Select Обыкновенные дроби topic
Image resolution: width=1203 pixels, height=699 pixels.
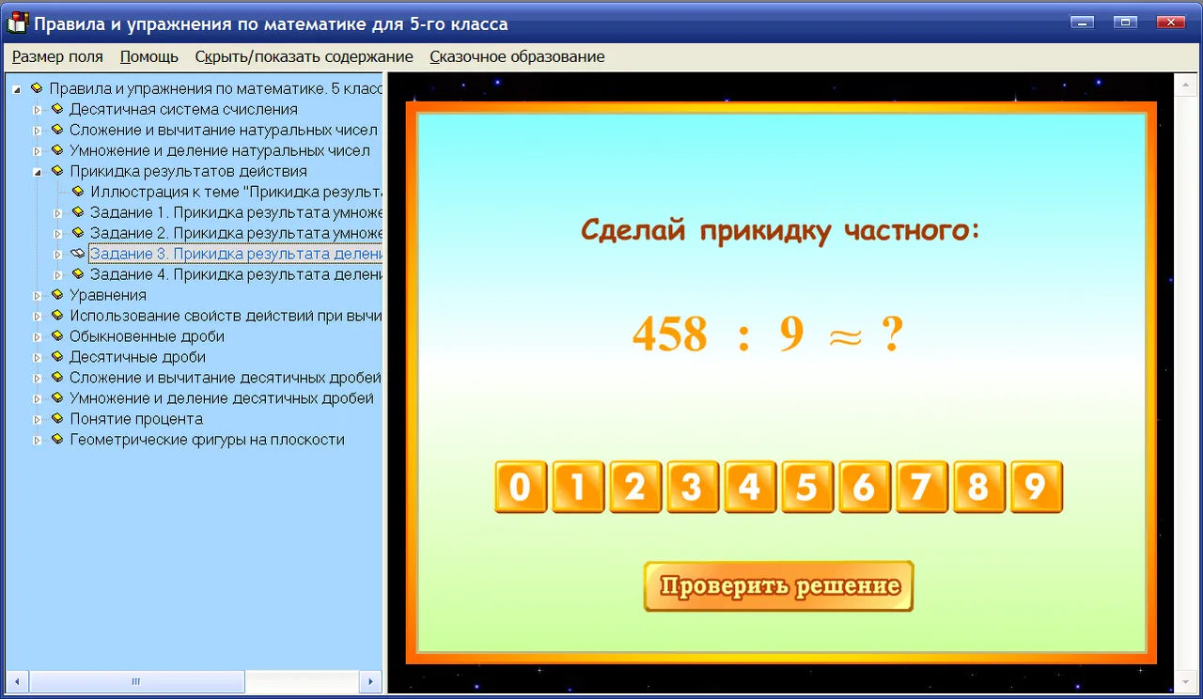[x=147, y=336]
